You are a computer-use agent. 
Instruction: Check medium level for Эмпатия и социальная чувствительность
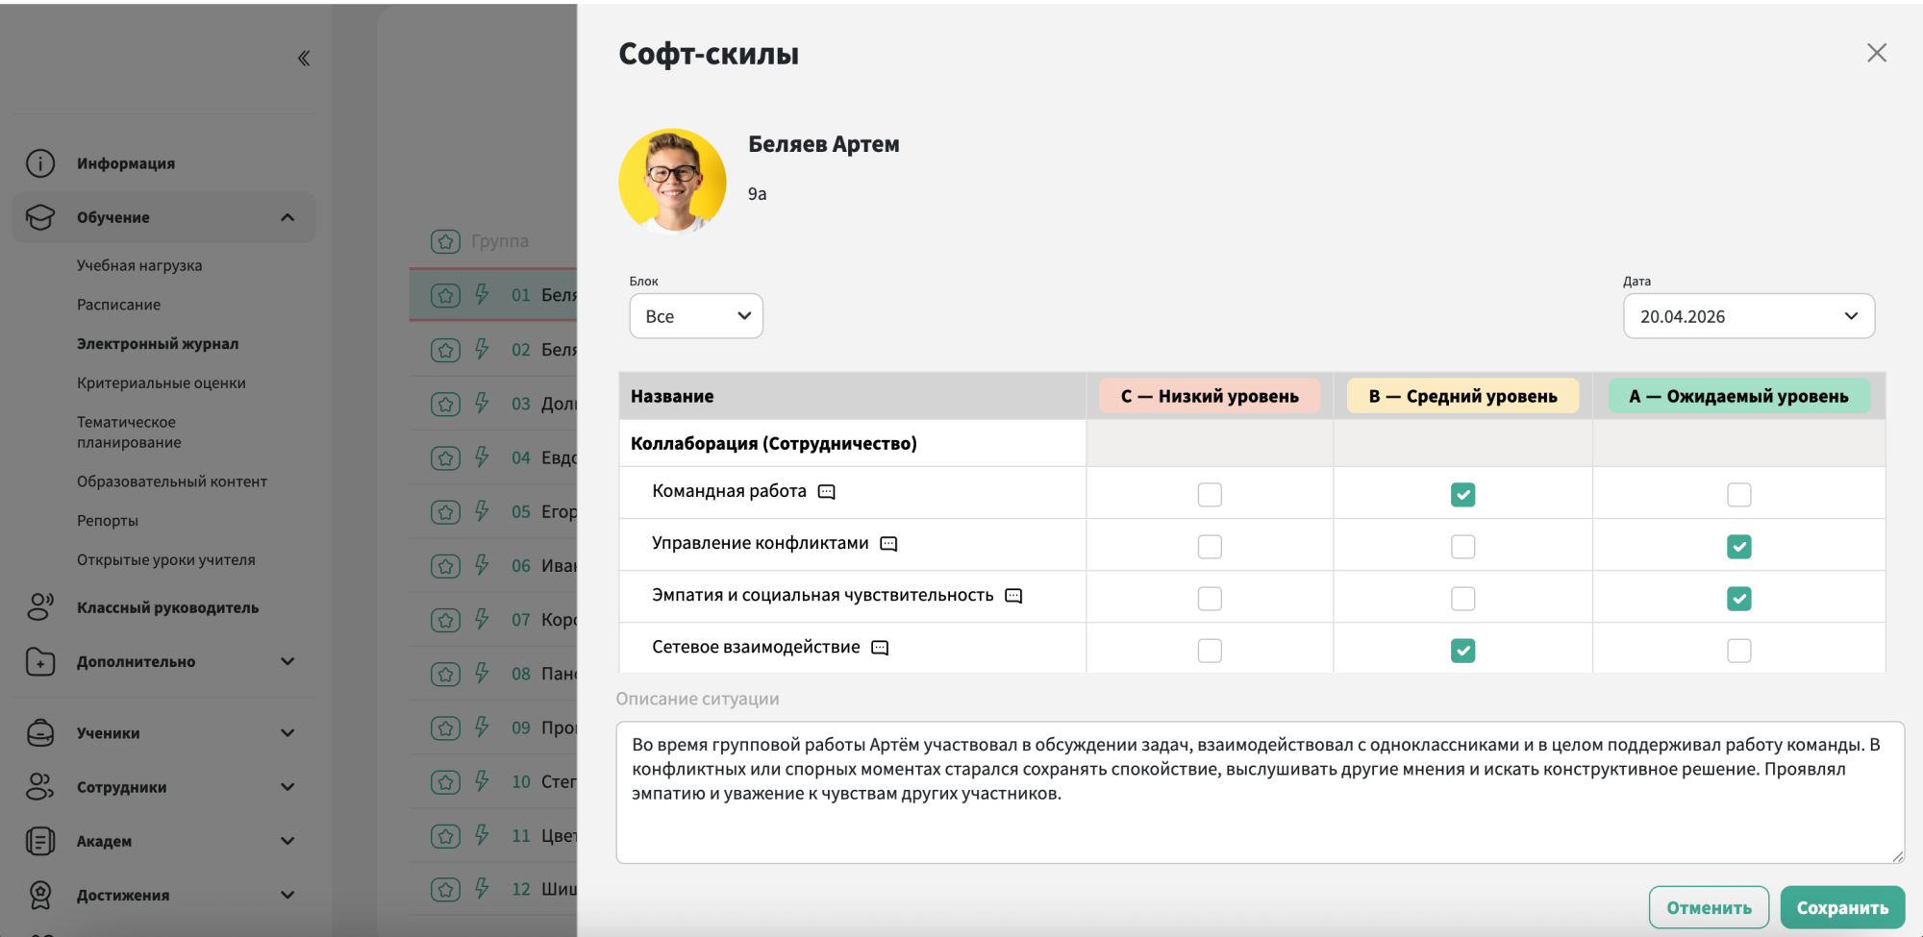(x=1463, y=599)
